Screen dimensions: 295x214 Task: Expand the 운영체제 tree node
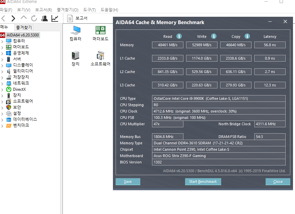tap(2, 53)
